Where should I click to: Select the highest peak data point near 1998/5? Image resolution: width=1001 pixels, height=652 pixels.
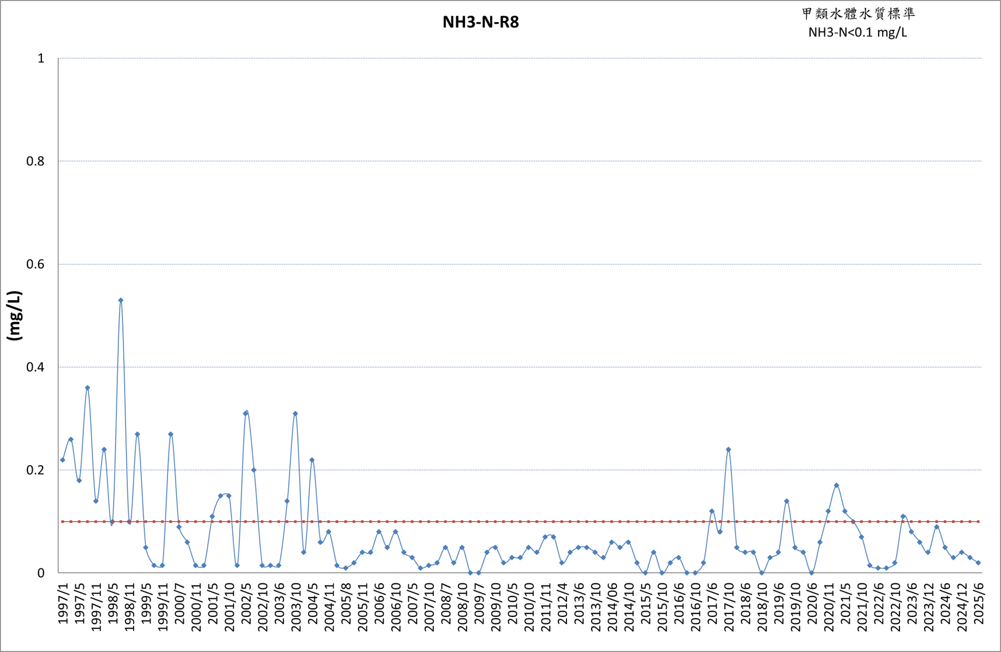[x=121, y=300]
